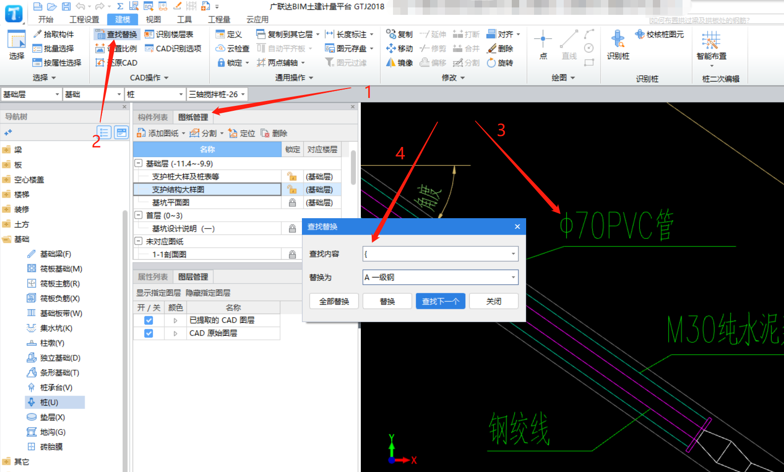Screen dimensions: 784x472
Task: Click the drawing list vertical scrollbar
Action: point(353,168)
